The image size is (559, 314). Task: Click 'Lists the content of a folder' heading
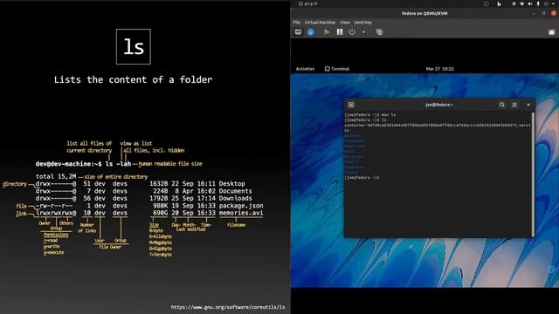click(133, 79)
